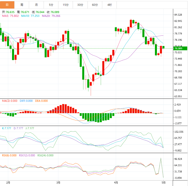Click the RSI(24): 0.000 label
The width and height of the screenshot is (188, 186).
pos(45,155)
